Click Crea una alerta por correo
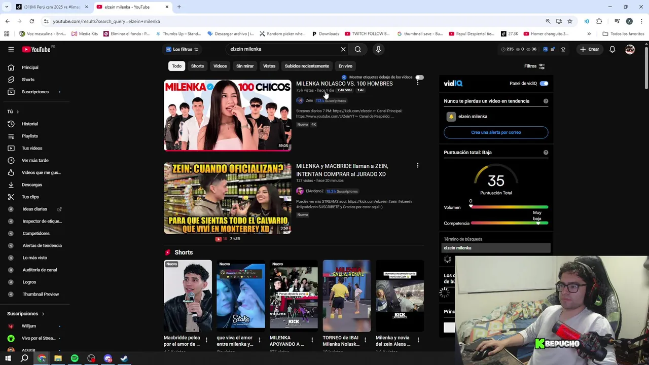Screen dimensions: 649x365 point(496,132)
